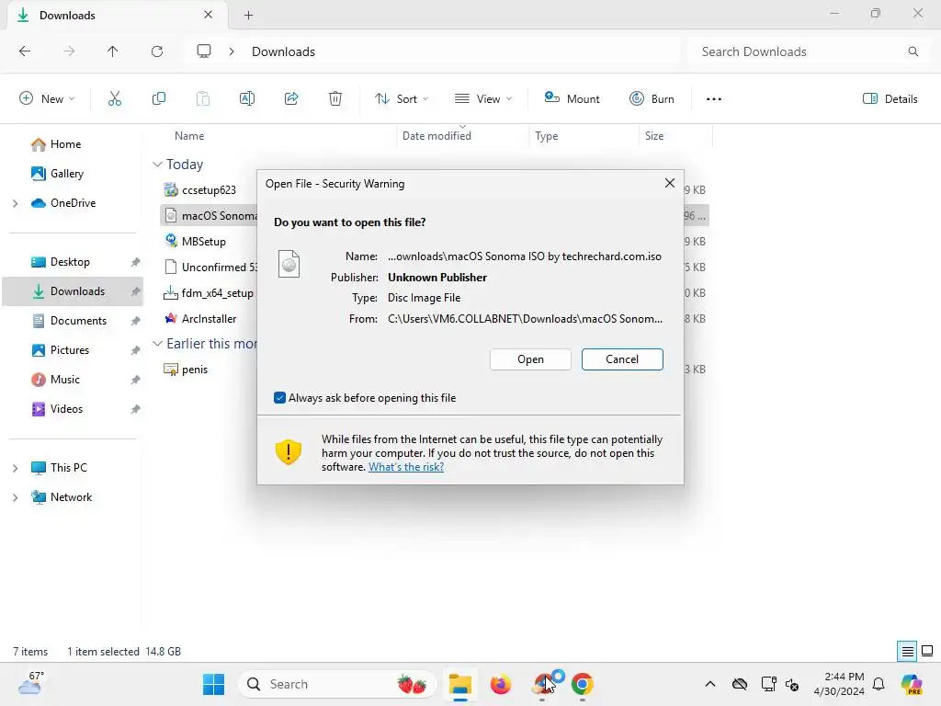
Task: Click the Copy icon in toolbar
Action: tap(158, 99)
